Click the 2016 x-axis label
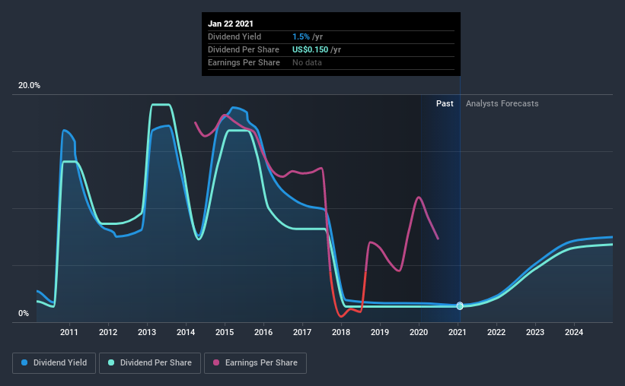 (x=263, y=332)
